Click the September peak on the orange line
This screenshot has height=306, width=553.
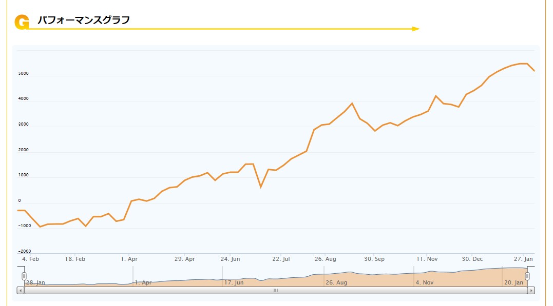(352, 104)
